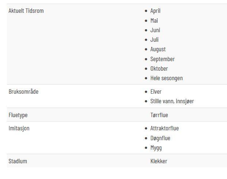Click the Oktober list item
The width and height of the screenshot is (227, 179).
click(x=159, y=69)
